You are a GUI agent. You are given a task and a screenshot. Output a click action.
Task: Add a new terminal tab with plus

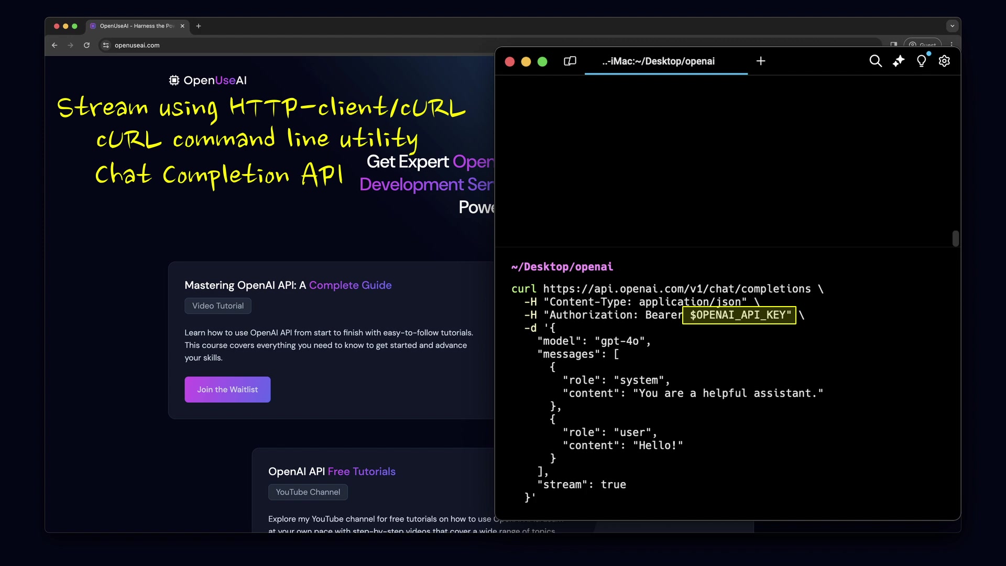[x=761, y=61]
